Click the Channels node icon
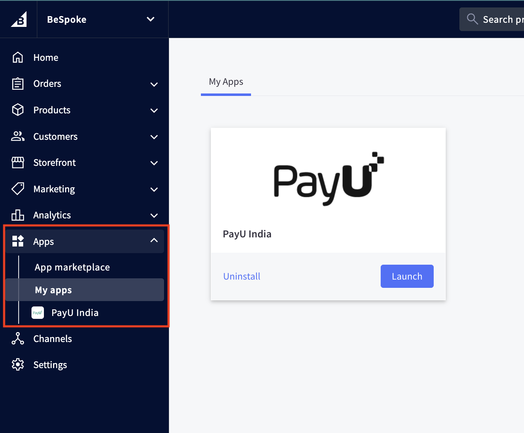Image resolution: width=524 pixels, height=433 pixels. (x=18, y=338)
